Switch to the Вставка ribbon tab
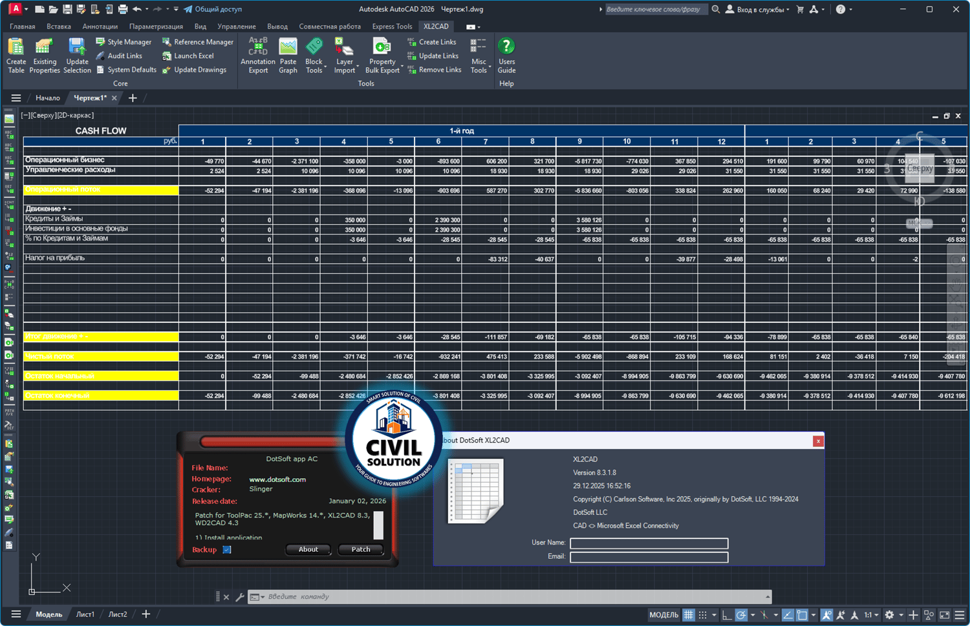The image size is (970, 626). click(59, 26)
